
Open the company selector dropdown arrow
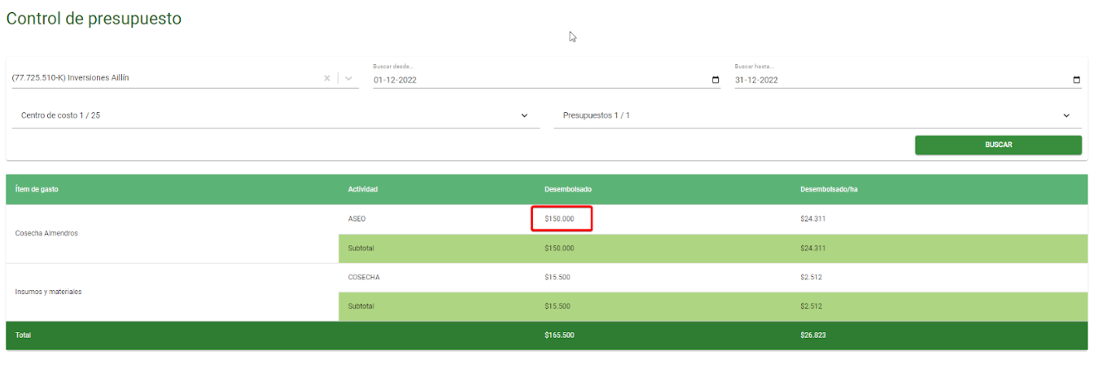[348, 79]
